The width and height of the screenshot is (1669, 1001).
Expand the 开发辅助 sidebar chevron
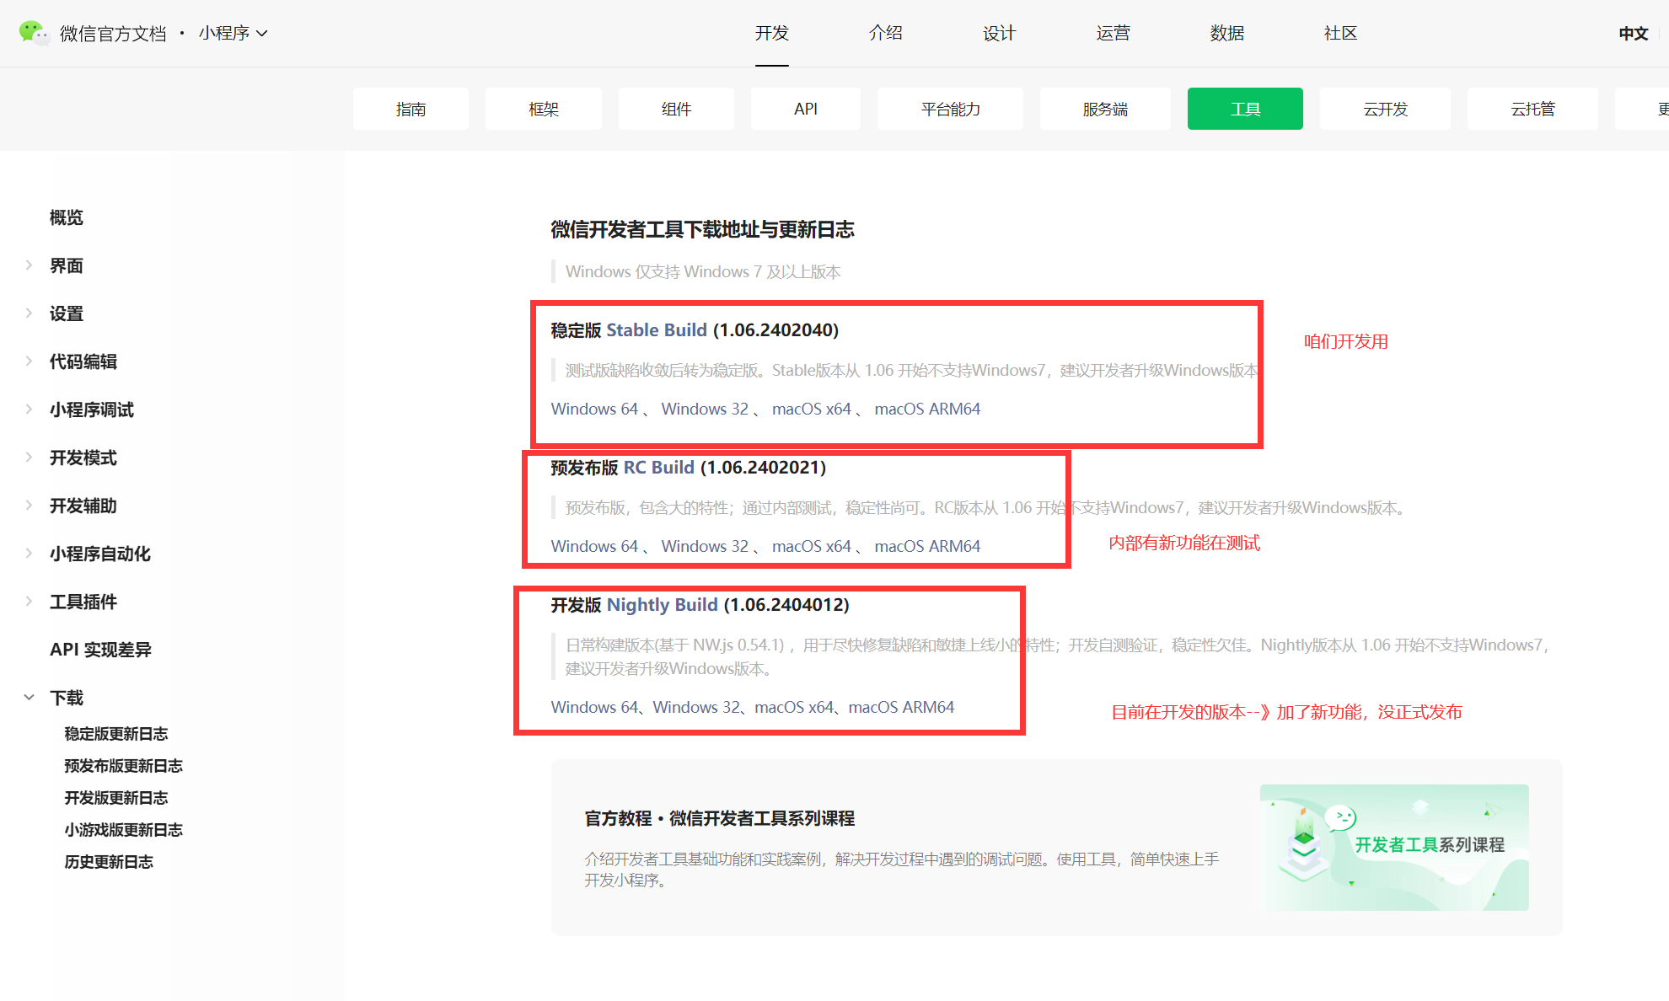point(29,506)
